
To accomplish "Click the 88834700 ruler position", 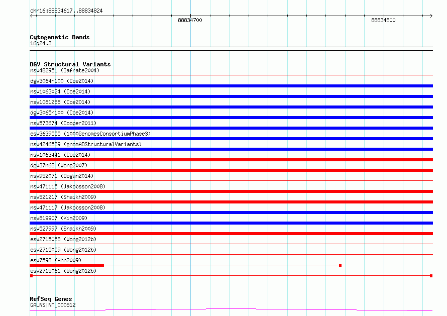I will pyautogui.click(x=190, y=20).
